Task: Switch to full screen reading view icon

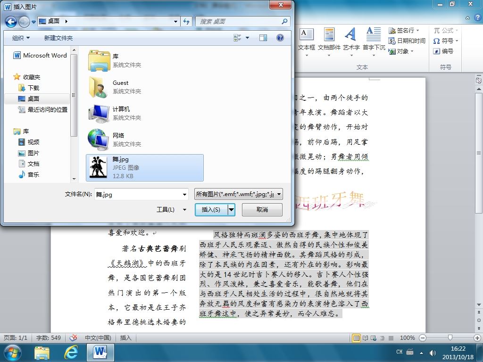Action: 366,338
